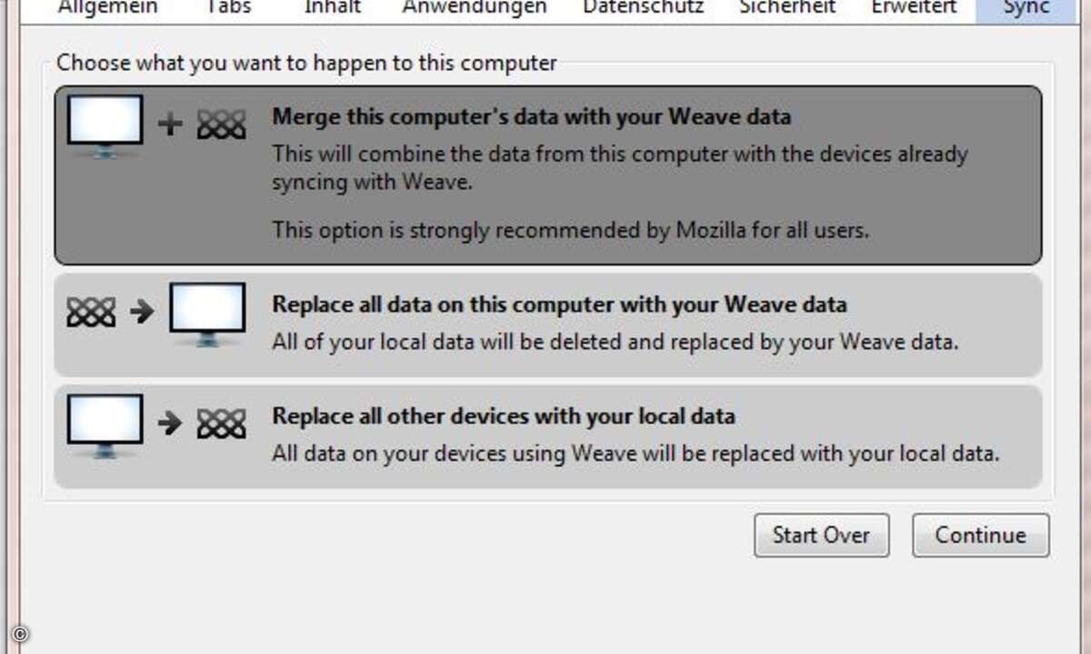The height and width of the screenshot is (654, 1091).
Task: Open the Inhalt preferences tab
Action: (333, 8)
